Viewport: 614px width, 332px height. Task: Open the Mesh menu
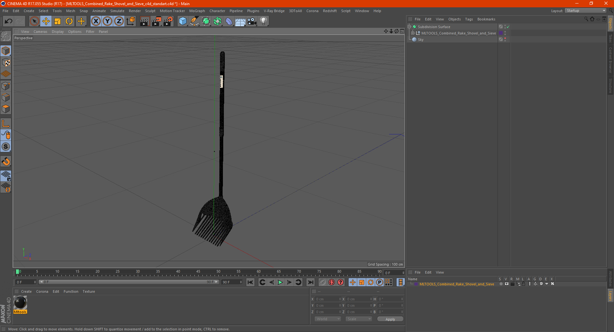(70, 11)
